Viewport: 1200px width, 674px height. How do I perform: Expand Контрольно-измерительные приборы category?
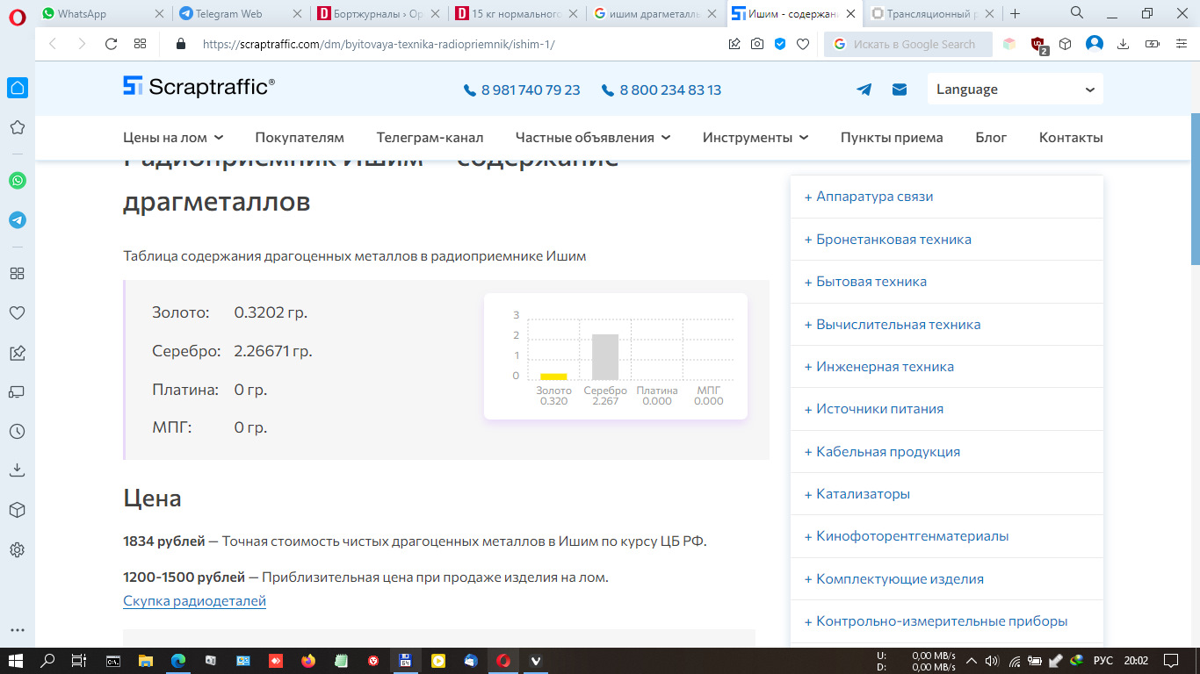click(946, 621)
